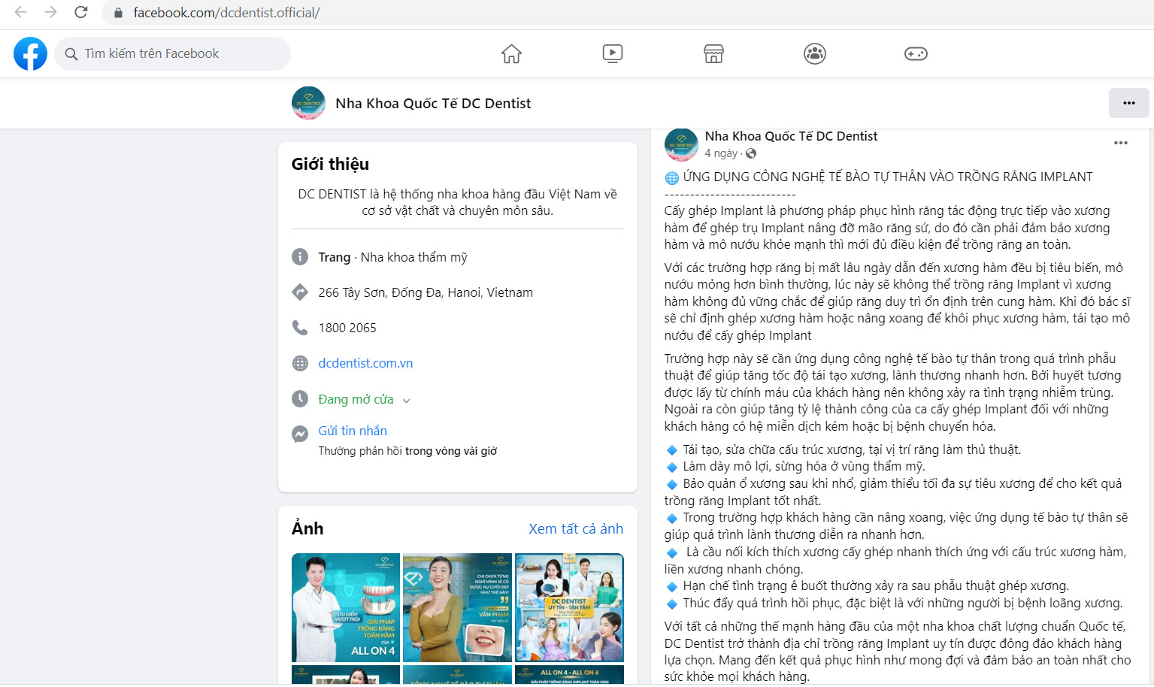The image size is (1154, 687).
Task: Open the Facebook Groups tab
Action: [x=815, y=53]
